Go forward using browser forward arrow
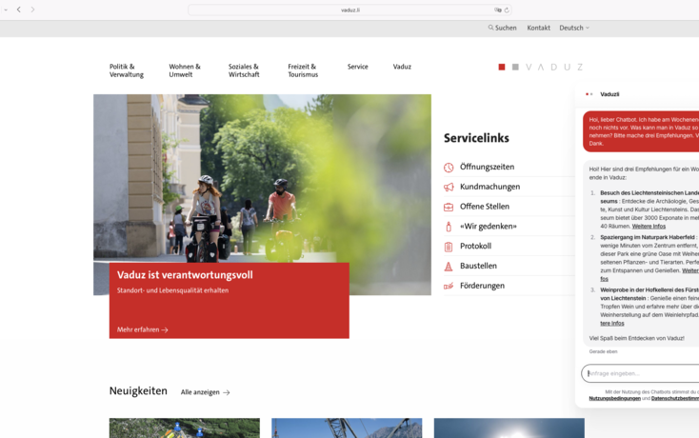The width and height of the screenshot is (699, 438). [x=32, y=10]
